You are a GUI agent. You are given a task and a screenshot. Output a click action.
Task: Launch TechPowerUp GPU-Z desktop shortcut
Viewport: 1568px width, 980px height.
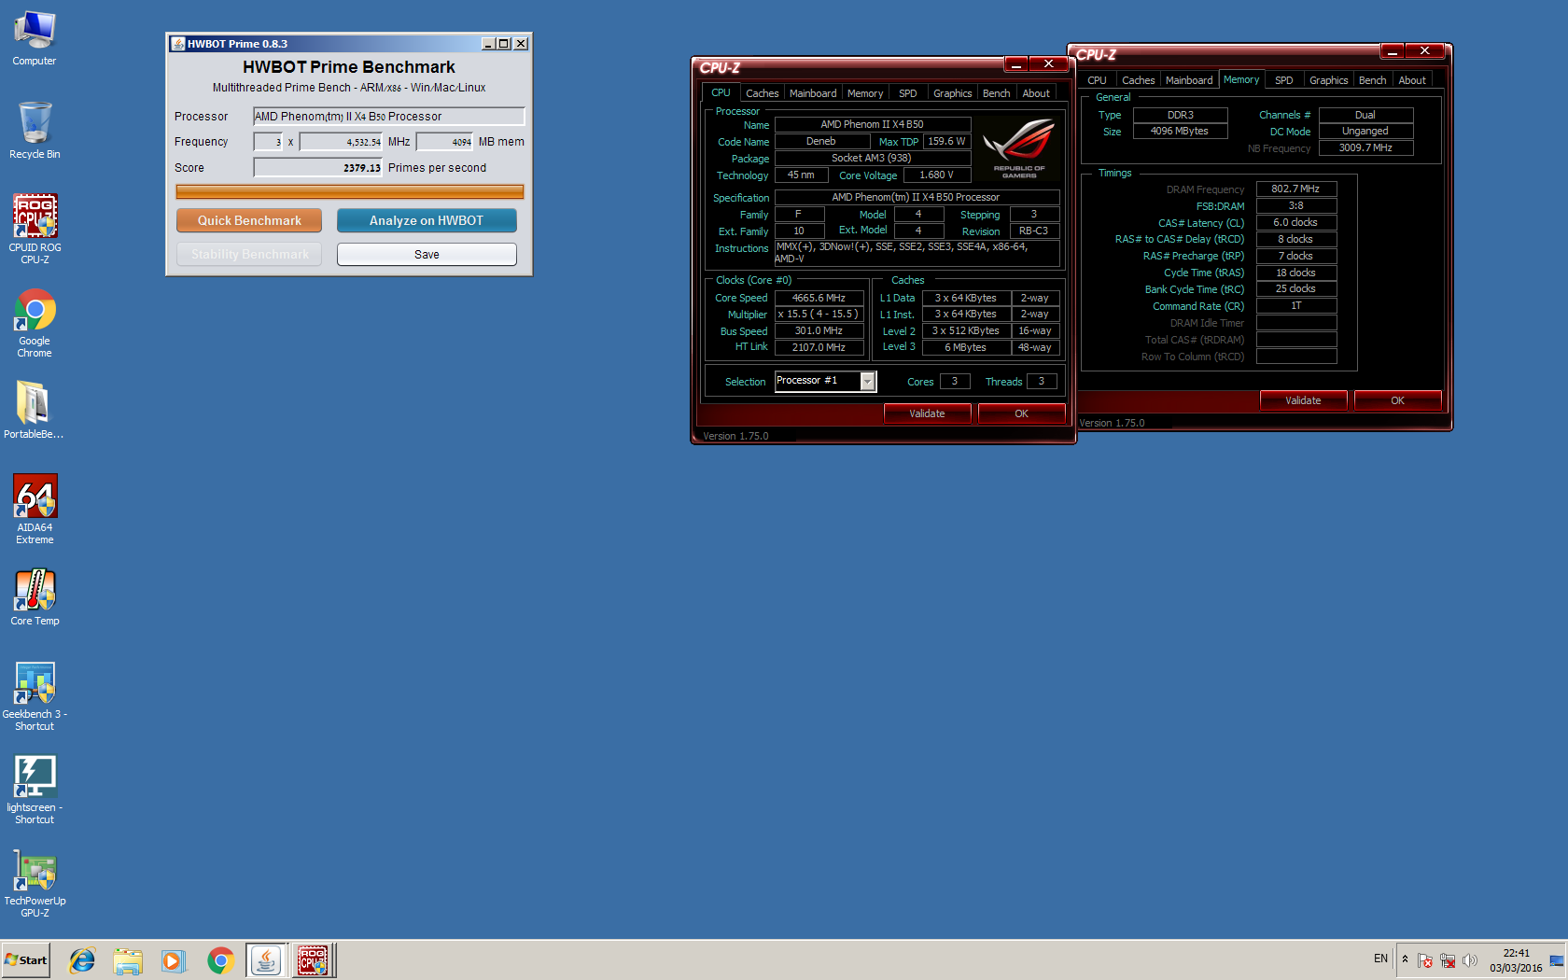point(35,882)
